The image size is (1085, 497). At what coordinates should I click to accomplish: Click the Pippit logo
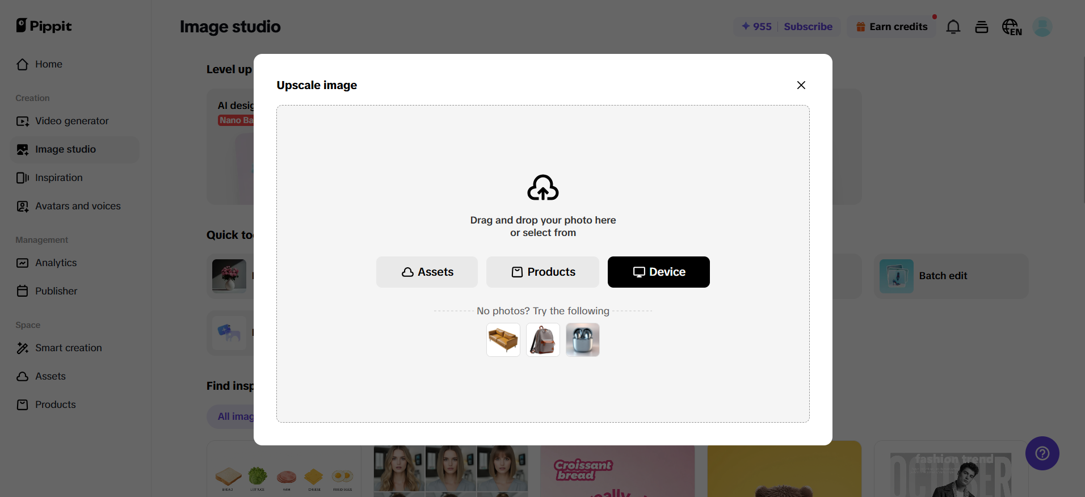(x=44, y=26)
